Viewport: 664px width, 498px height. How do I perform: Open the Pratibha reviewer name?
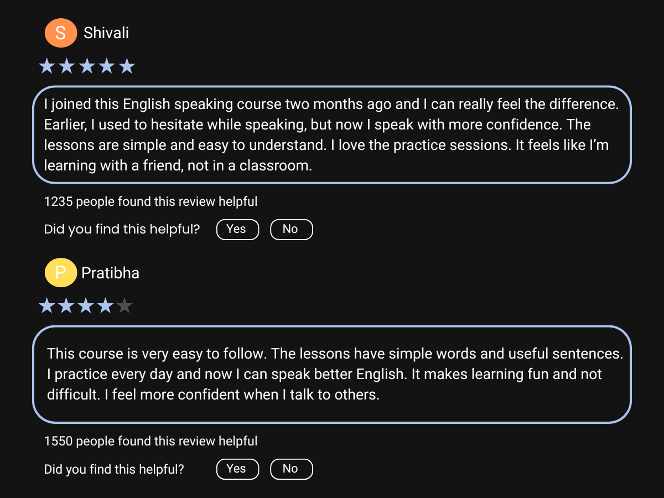(x=110, y=273)
